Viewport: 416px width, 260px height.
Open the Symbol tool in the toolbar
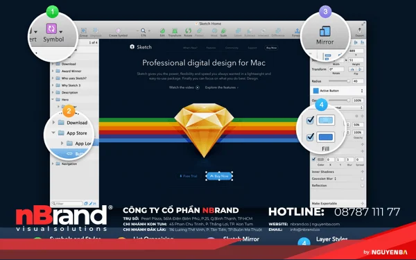pos(51,28)
